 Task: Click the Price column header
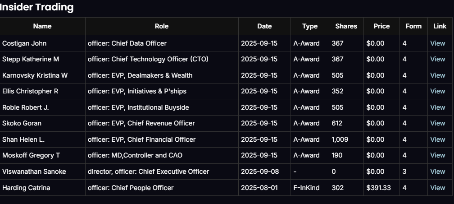(381, 26)
